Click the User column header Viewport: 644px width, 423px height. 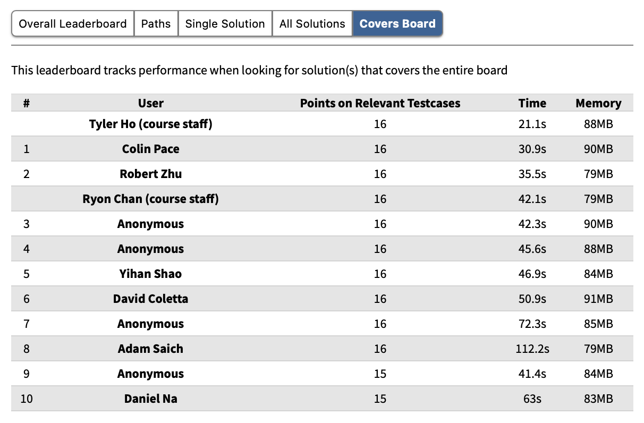[x=151, y=103]
